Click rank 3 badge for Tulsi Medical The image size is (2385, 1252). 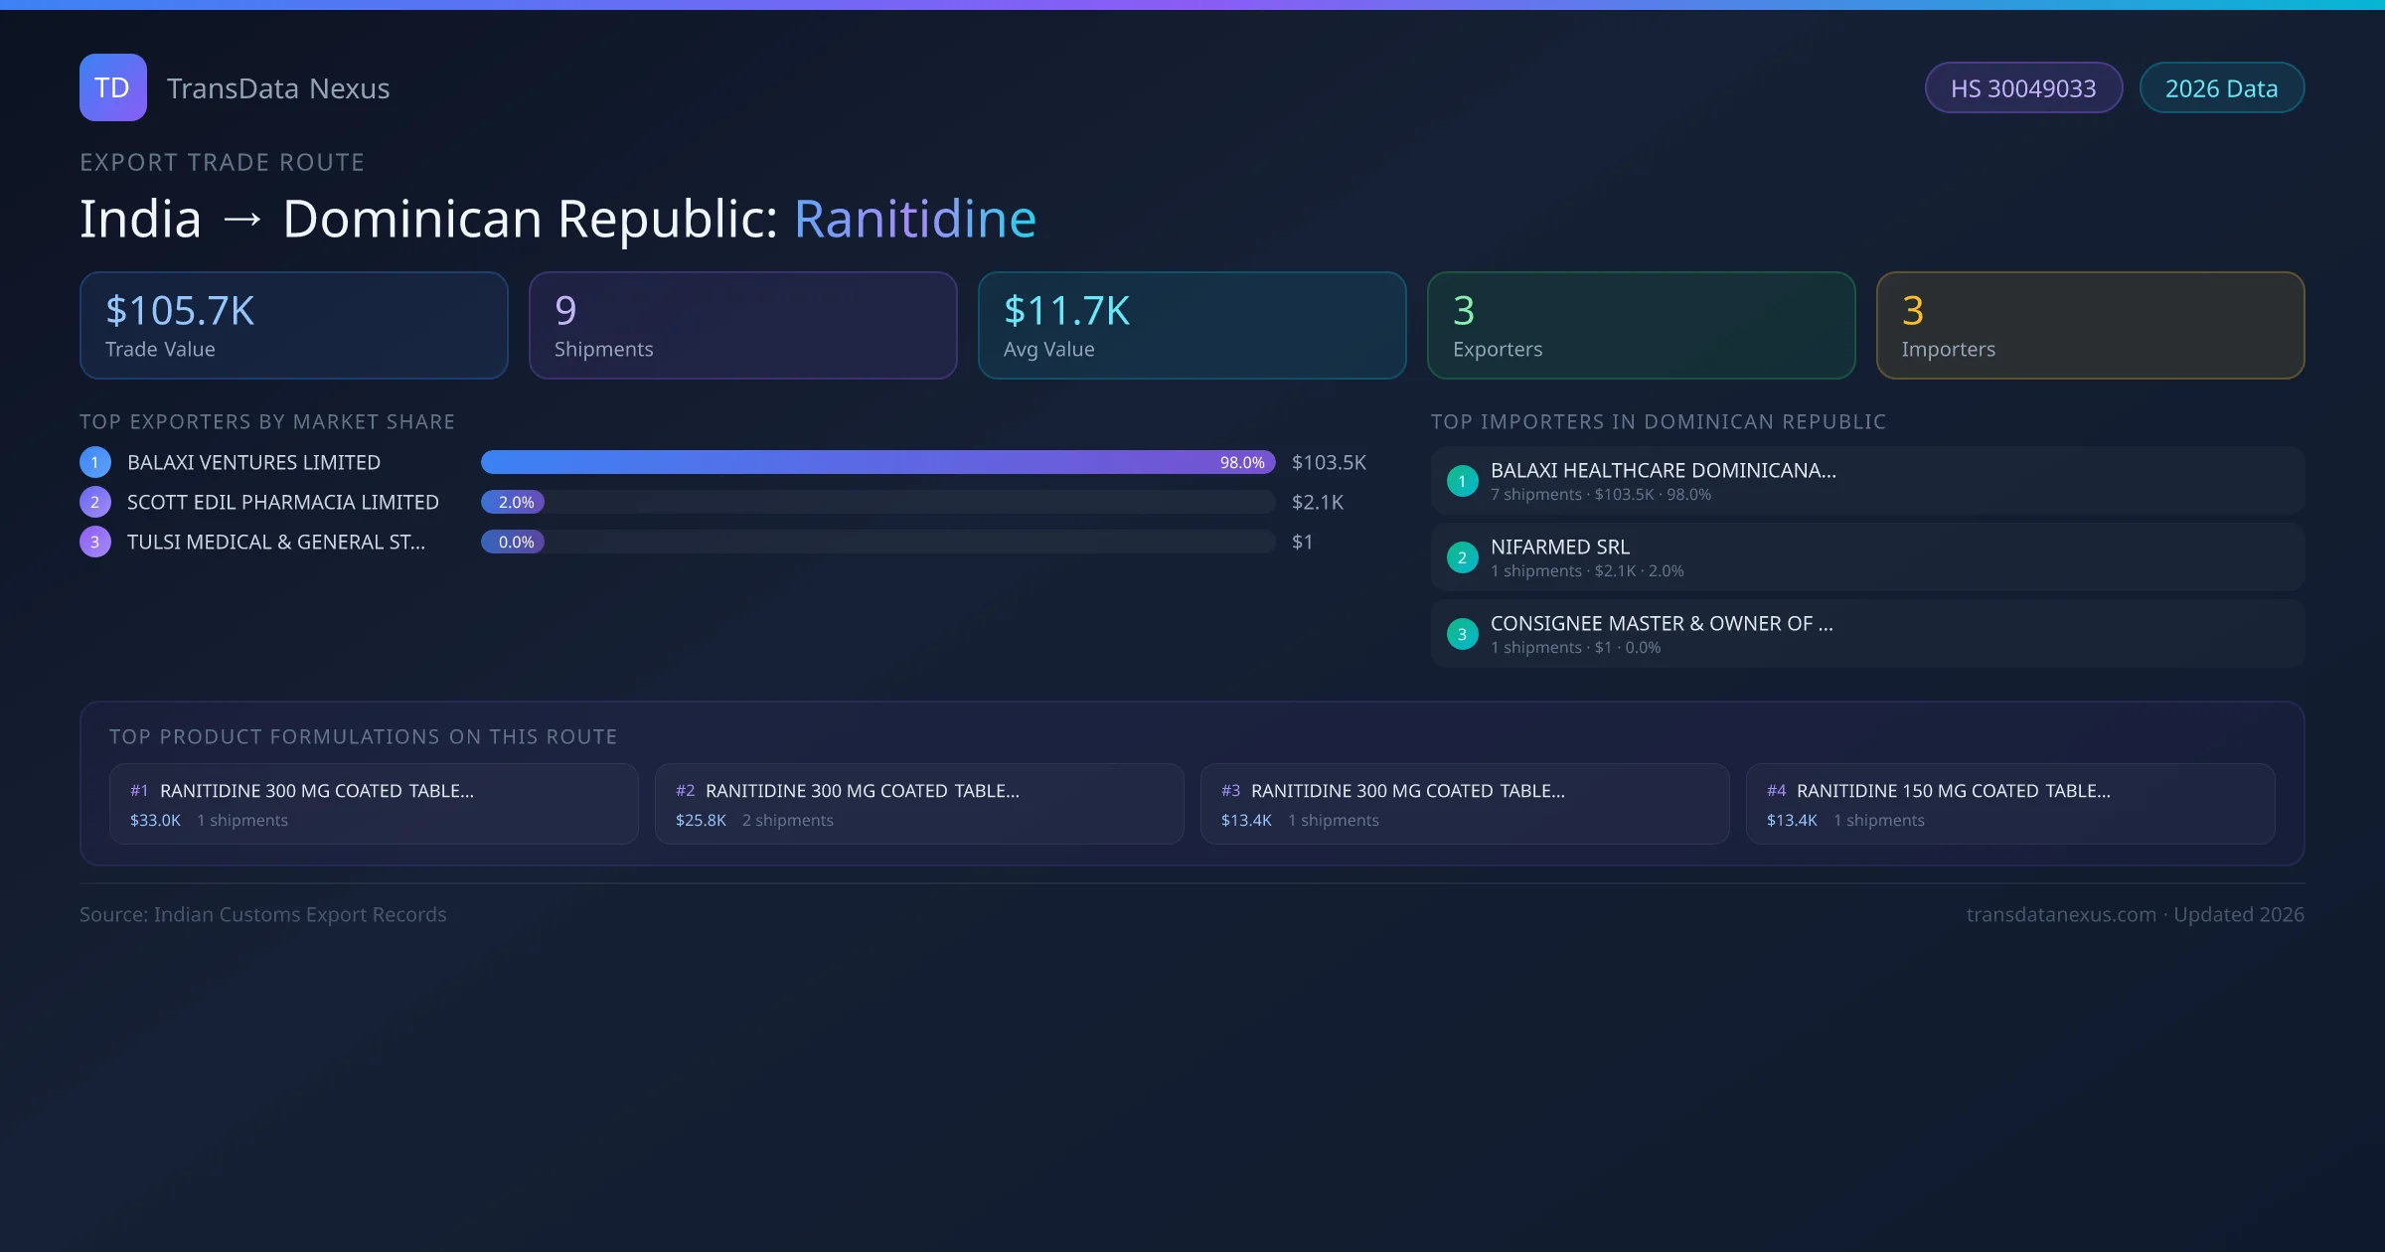click(95, 542)
